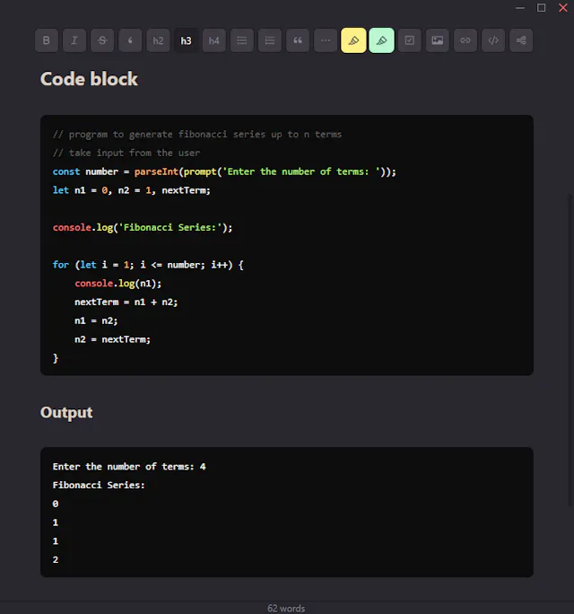Apply yellow highlighter
Image resolution: width=574 pixels, height=614 pixels.
(353, 40)
